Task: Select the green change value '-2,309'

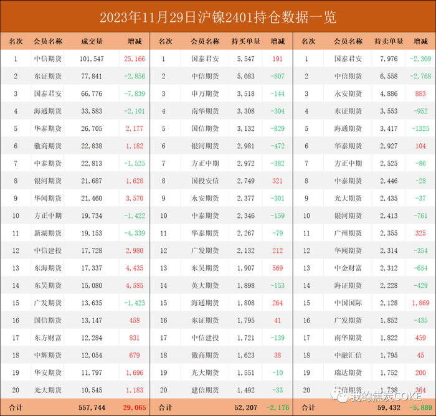Action: (420, 59)
